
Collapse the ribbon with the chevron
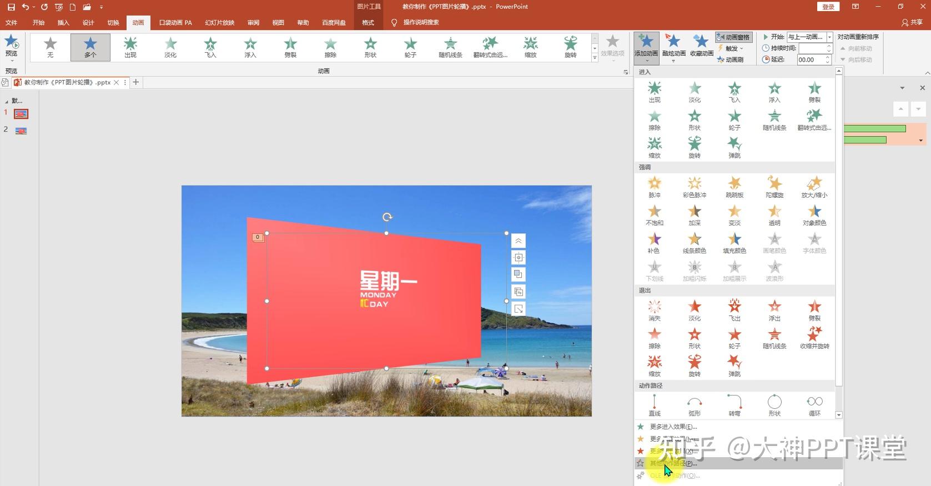tap(927, 73)
